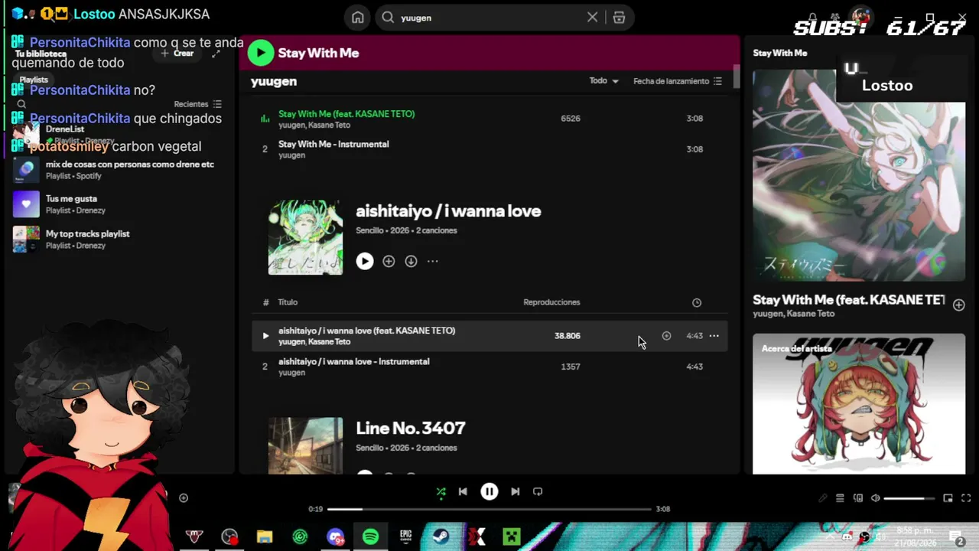Adjust the volume slider
979x551 pixels.
tap(909, 498)
